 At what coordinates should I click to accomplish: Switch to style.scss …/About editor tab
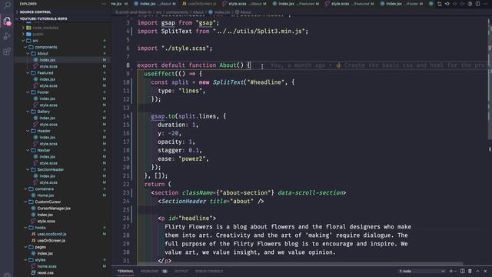click(x=244, y=4)
